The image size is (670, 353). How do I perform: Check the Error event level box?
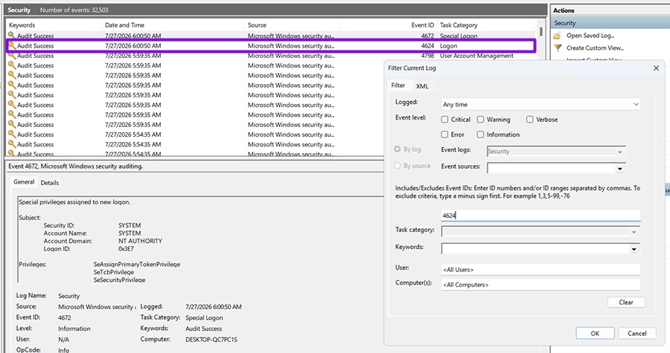coord(444,135)
